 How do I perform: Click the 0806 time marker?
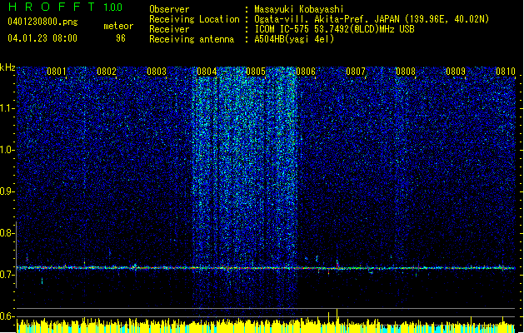coord(306,72)
